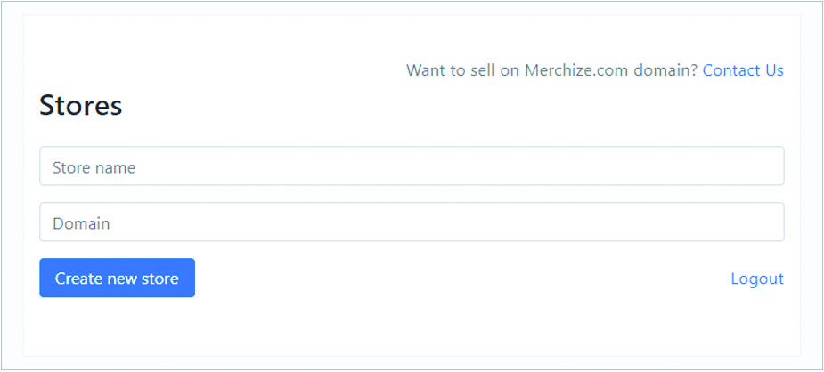Activate the field with placeholder "Store name"
Screen dimensions: 824x372
coord(412,166)
